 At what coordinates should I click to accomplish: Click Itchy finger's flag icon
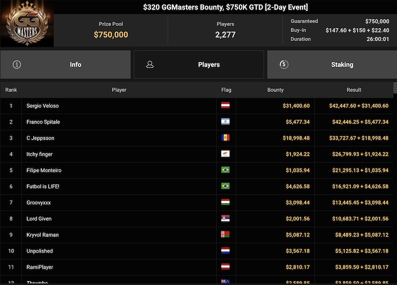(x=225, y=154)
